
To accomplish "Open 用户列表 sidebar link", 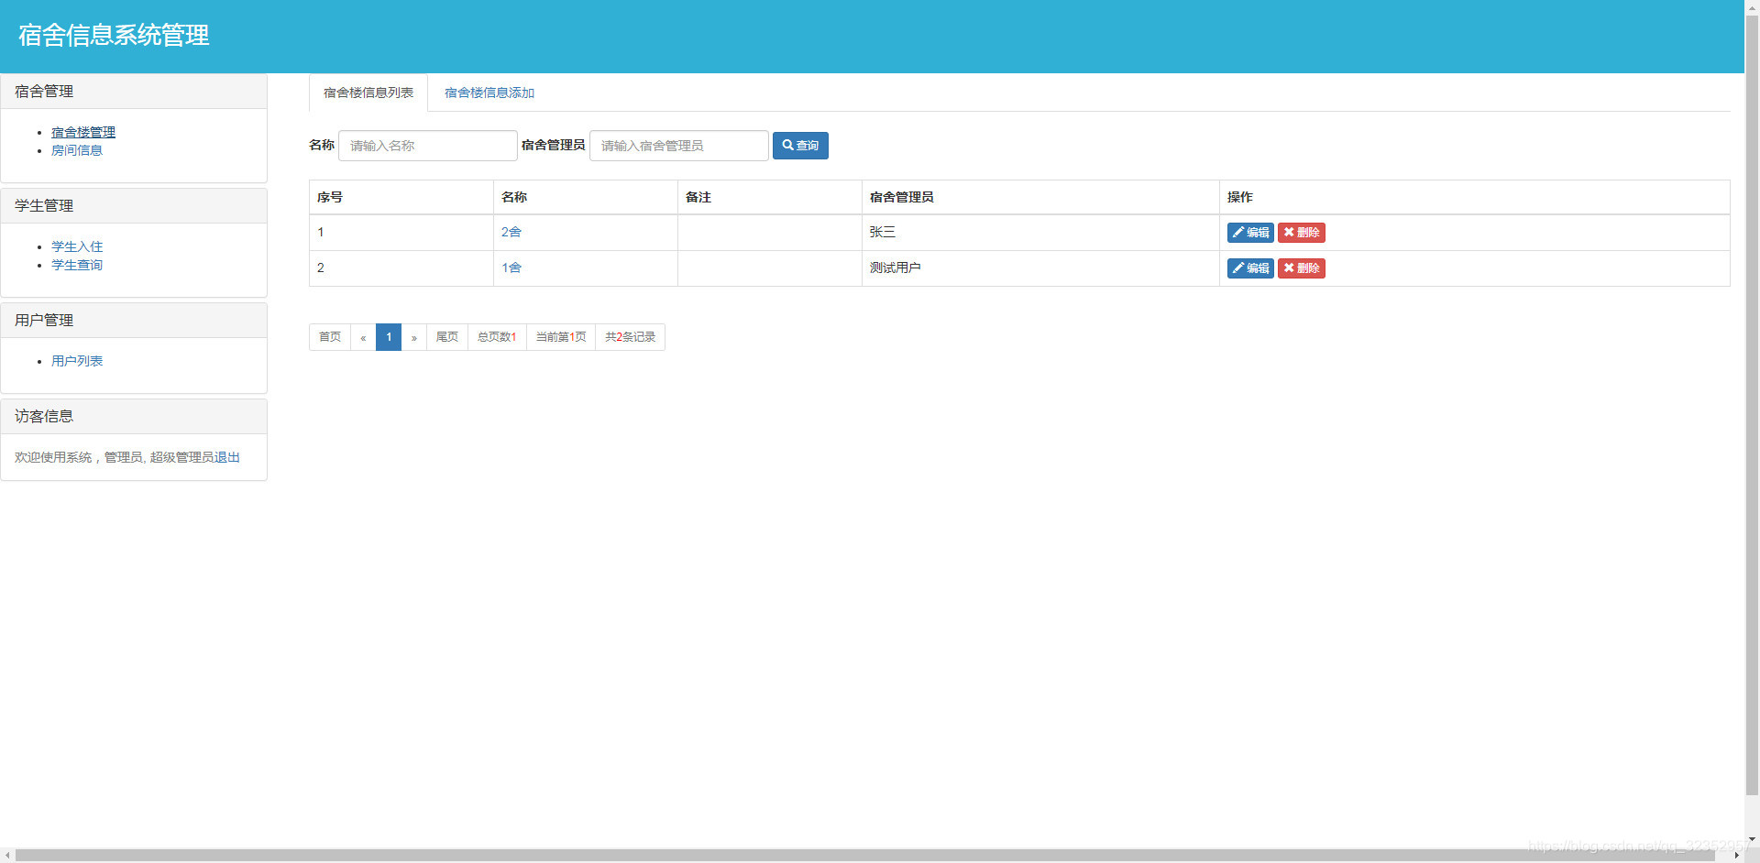I will pyautogui.click(x=77, y=361).
